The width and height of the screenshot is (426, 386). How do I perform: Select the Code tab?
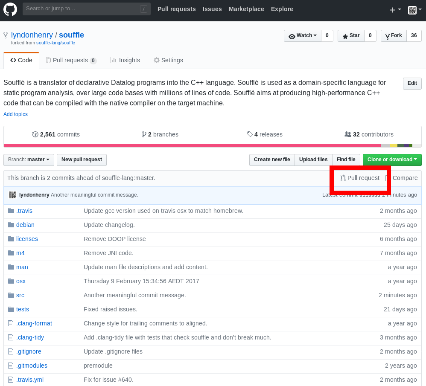21,60
